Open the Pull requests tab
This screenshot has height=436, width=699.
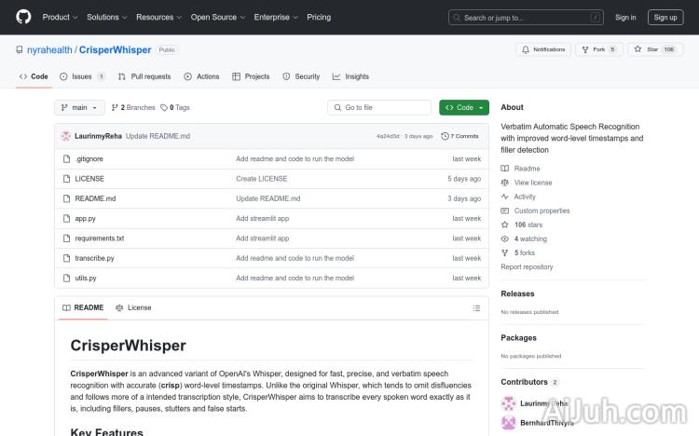pos(144,76)
